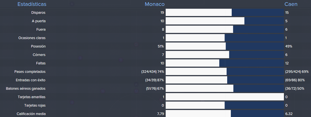The width and height of the screenshot is (311, 117).
Task: Select the Fuera stat row label
Action: [x=41, y=29]
